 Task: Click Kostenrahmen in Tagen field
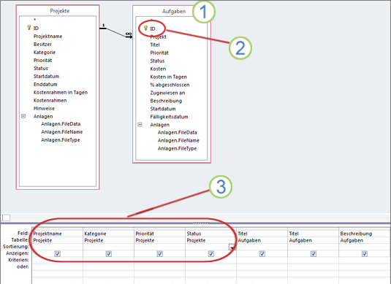[x=61, y=93]
